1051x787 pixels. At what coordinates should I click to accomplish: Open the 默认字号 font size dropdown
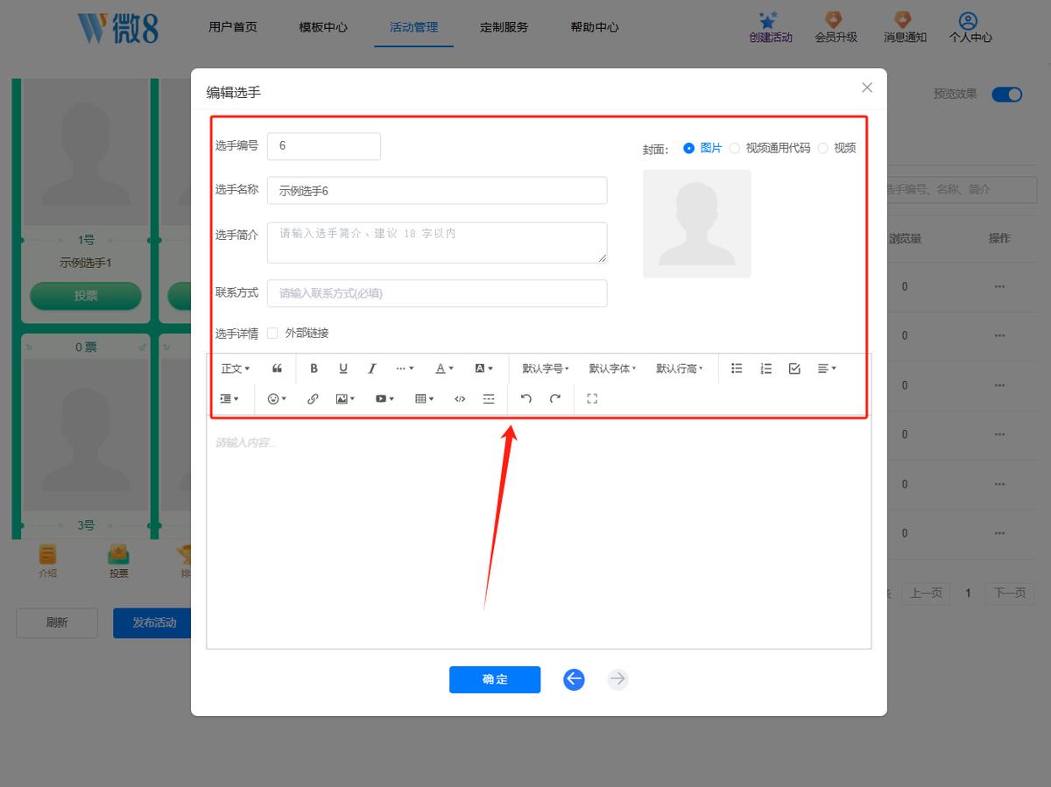546,369
